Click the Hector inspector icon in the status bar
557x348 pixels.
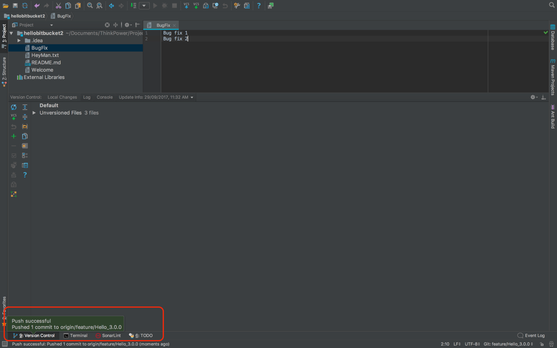coord(551,344)
